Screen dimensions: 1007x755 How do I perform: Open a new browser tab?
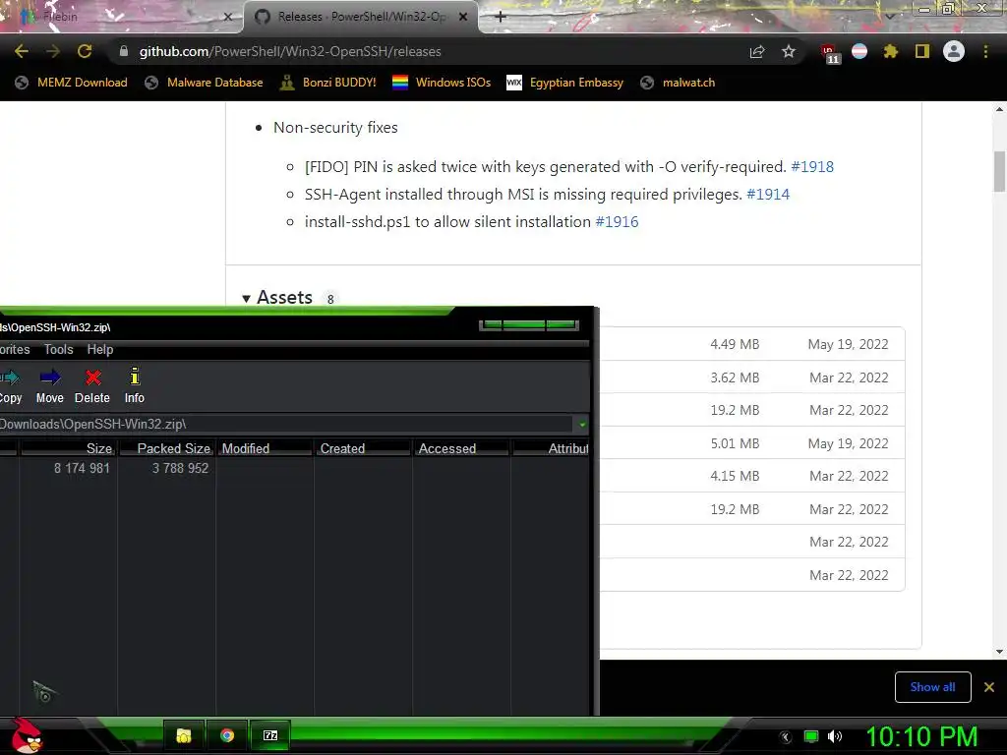501,17
